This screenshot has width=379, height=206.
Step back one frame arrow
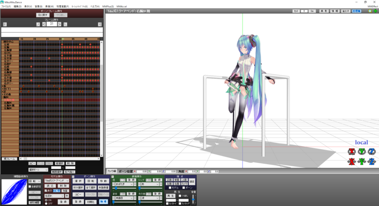(x=44, y=24)
